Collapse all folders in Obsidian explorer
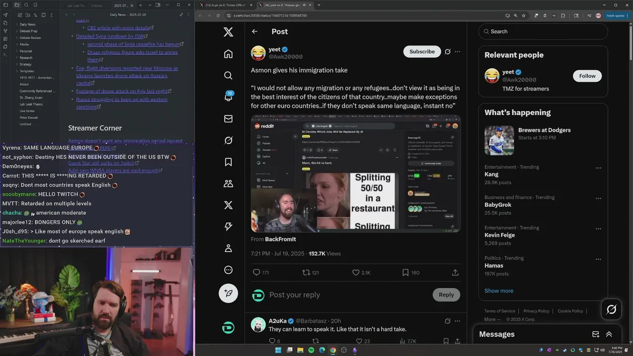Screen dimensions: 633x356 pos(51,15)
